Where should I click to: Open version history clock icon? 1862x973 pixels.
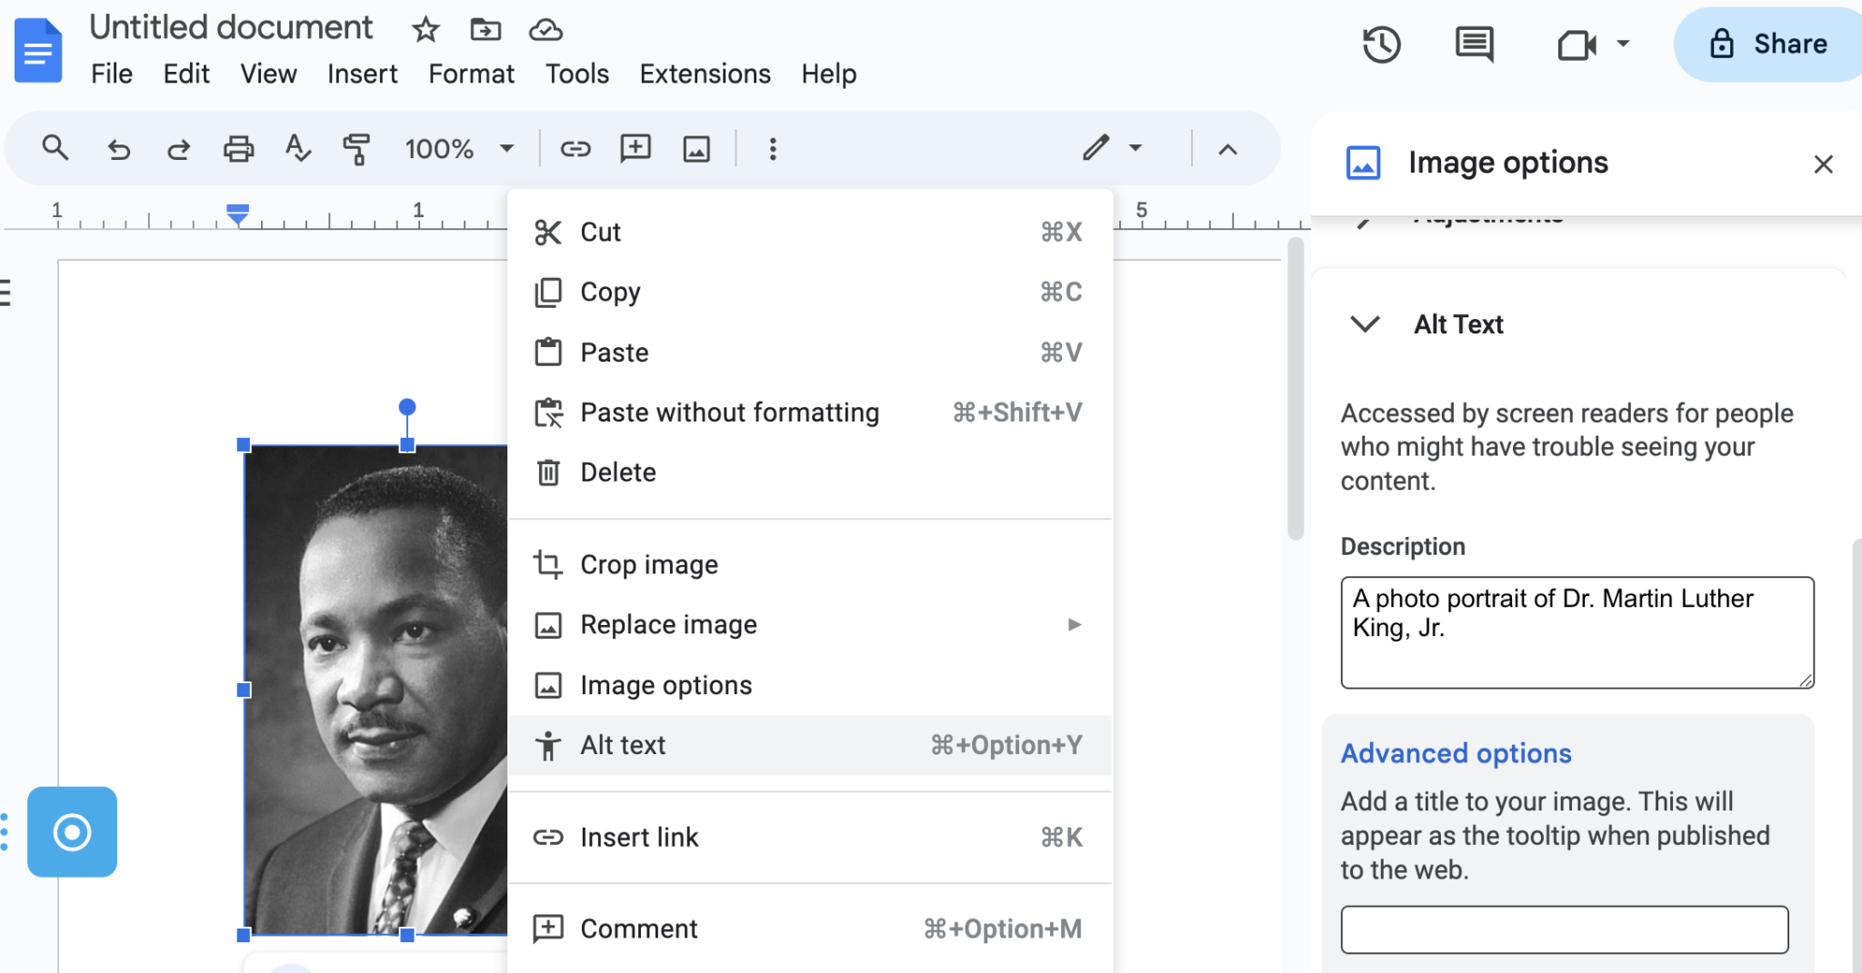pos(1381,45)
